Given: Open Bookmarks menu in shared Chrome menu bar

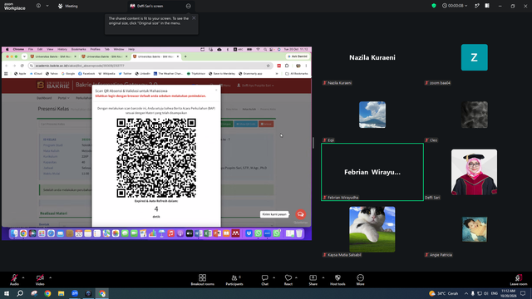Looking at the screenshot, I should click(x=79, y=49).
